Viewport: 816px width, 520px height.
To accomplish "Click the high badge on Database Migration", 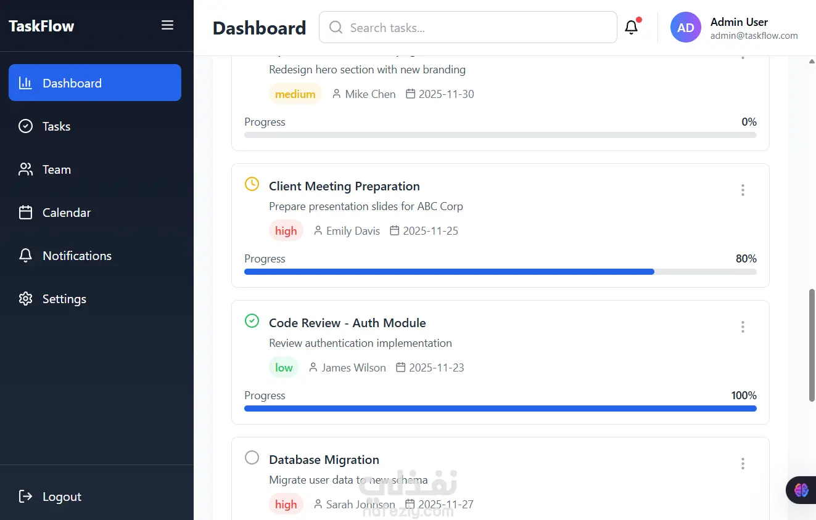I will (286, 505).
